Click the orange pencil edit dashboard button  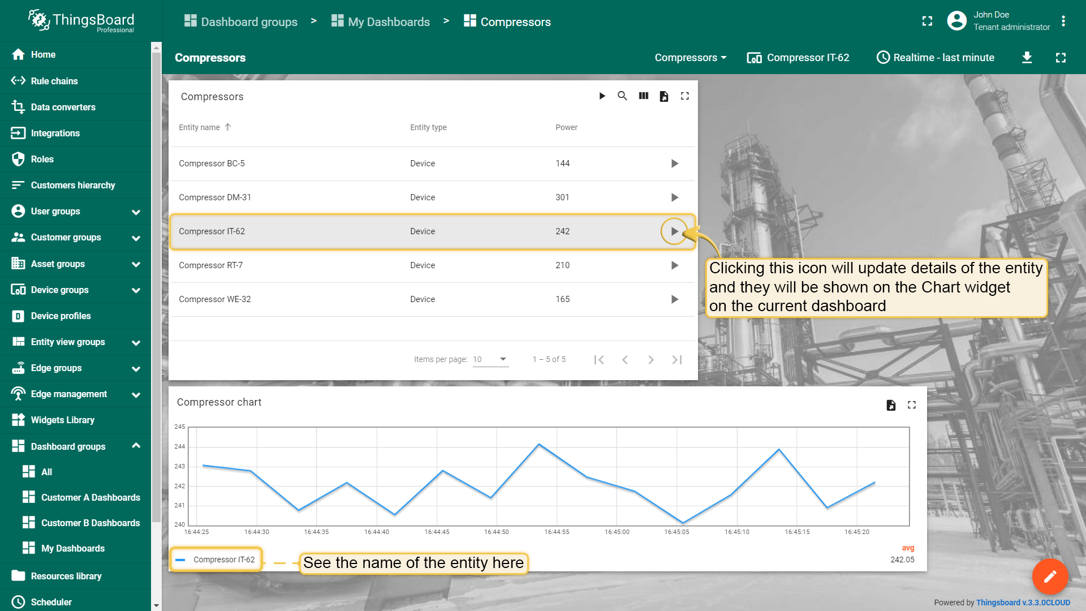click(1050, 576)
